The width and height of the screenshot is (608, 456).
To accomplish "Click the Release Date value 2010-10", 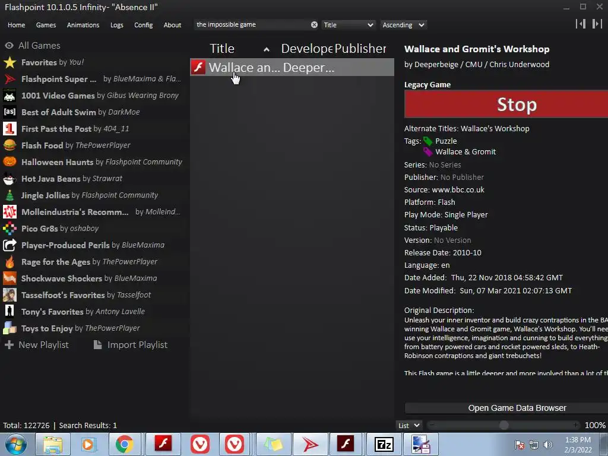I will (x=467, y=253).
